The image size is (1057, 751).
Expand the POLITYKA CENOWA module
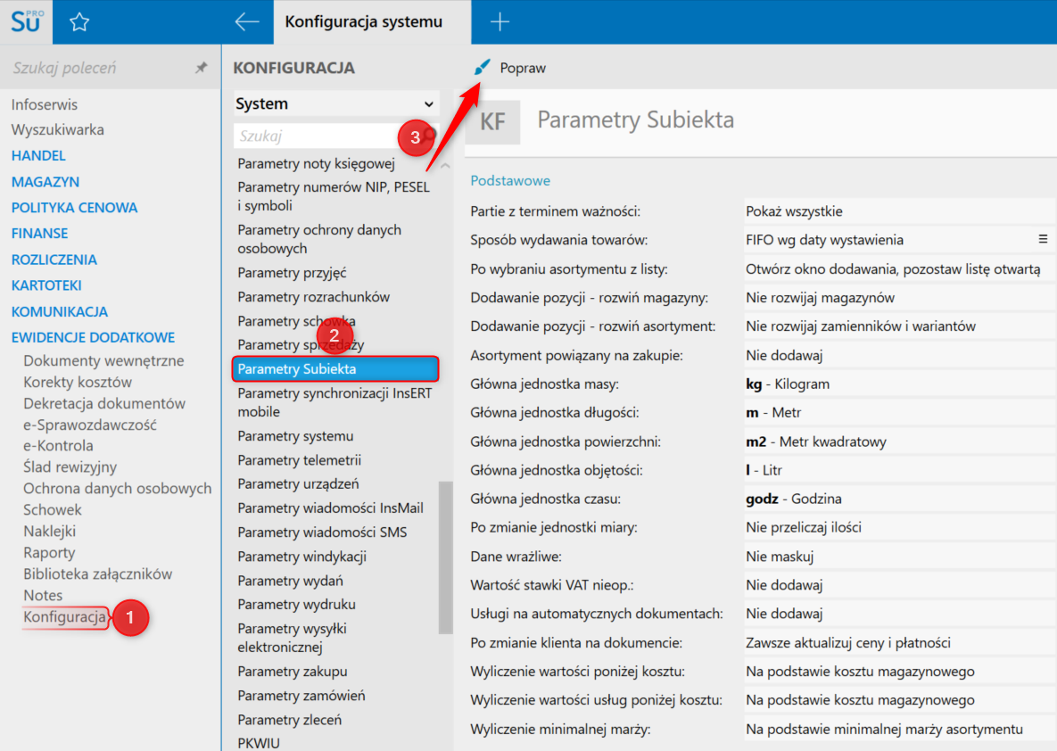point(74,208)
